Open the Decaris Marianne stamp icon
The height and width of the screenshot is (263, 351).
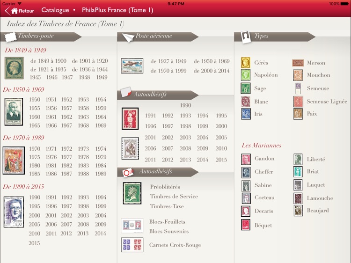click(x=246, y=212)
